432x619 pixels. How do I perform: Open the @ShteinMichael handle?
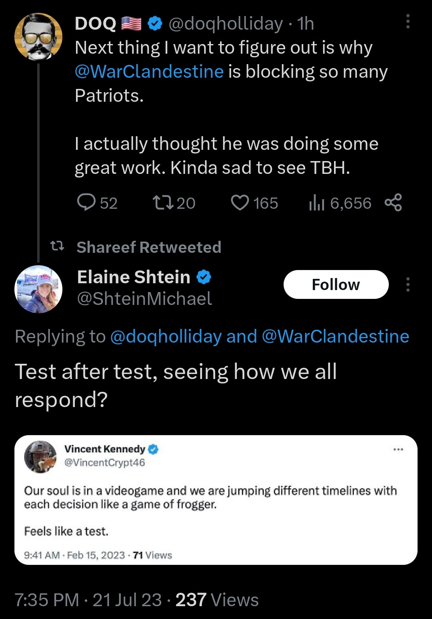coord(144,299)
